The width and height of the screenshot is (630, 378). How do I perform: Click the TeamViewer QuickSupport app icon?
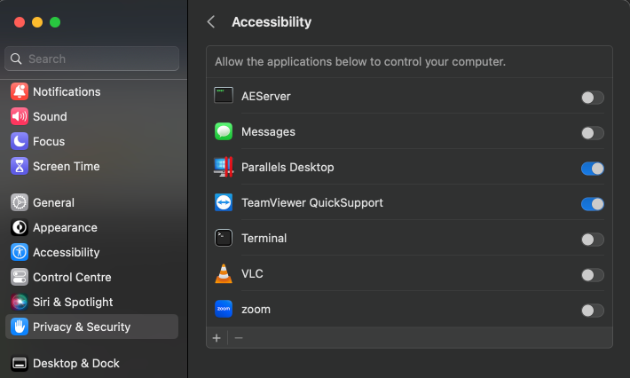coord(224,202)
